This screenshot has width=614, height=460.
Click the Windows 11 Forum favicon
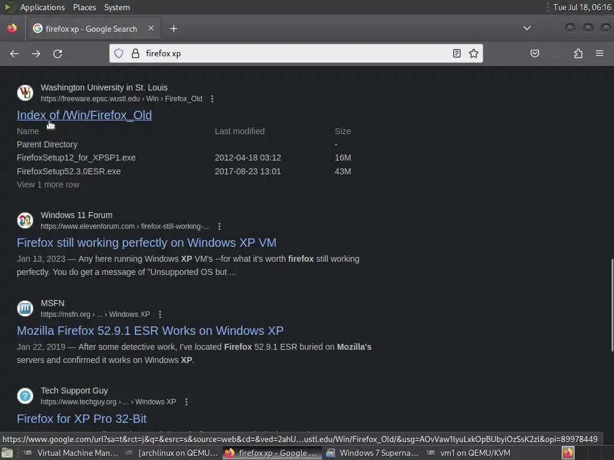(25, 220)
